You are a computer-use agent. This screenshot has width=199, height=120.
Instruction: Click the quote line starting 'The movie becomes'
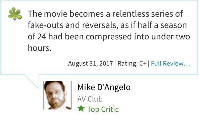pyautogui.click(x=105, y=14)
